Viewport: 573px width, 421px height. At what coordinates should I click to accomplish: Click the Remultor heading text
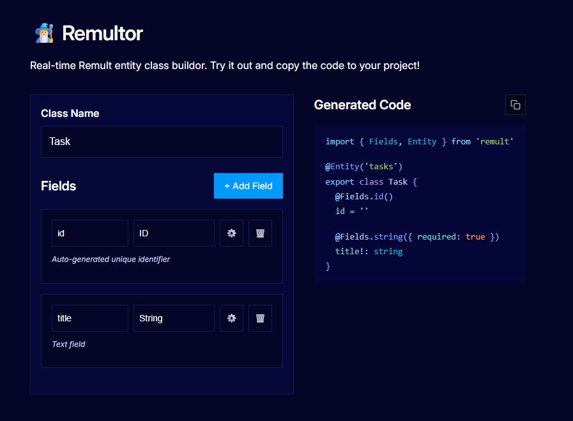coord(103,34)
